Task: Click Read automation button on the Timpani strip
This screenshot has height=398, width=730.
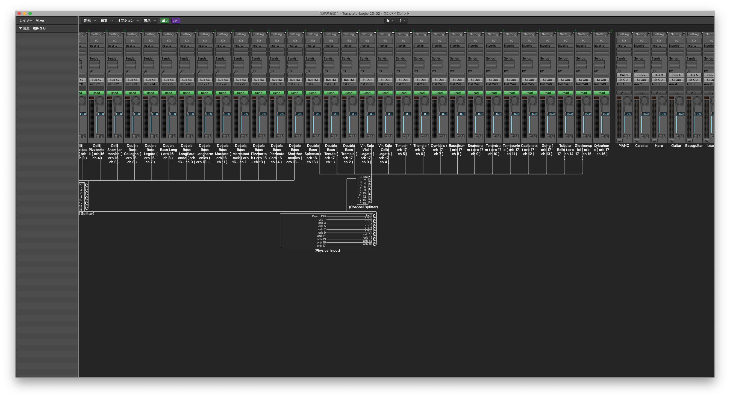Action: click(403, 93)
